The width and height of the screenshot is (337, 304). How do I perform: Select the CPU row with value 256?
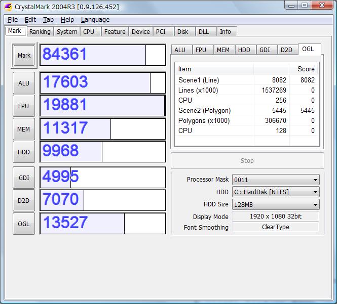(x=247, y=100)
